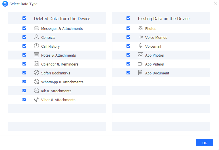The height and width of the screenshot is (150, 219).
Task: Toggle the Call History checkbox
Action: click(x=24, y=46)
